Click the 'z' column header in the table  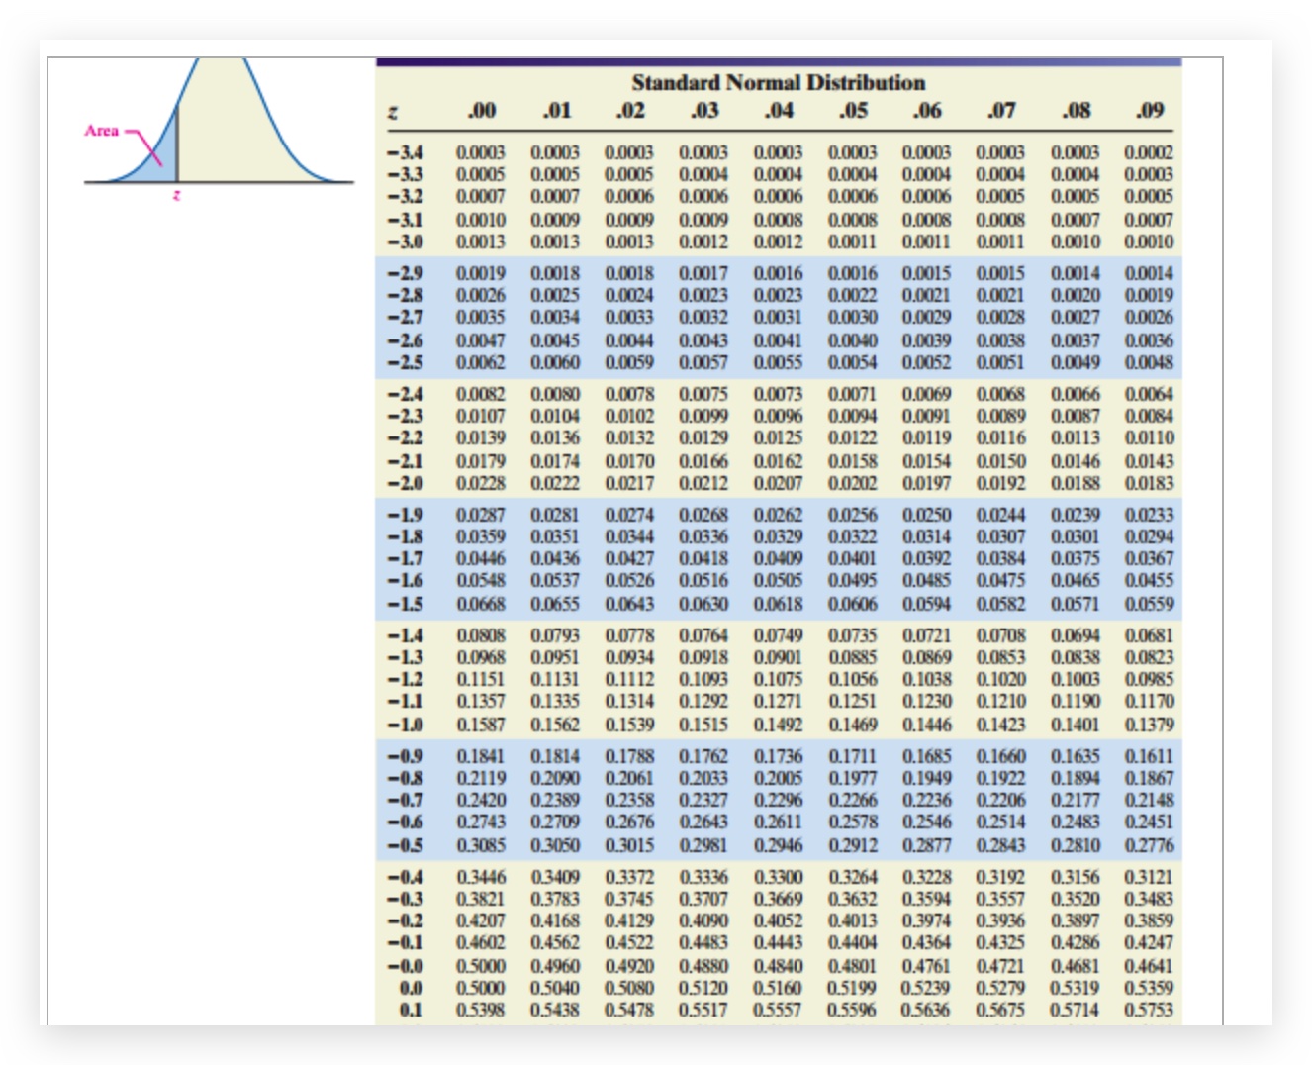(x=393, y=111)
